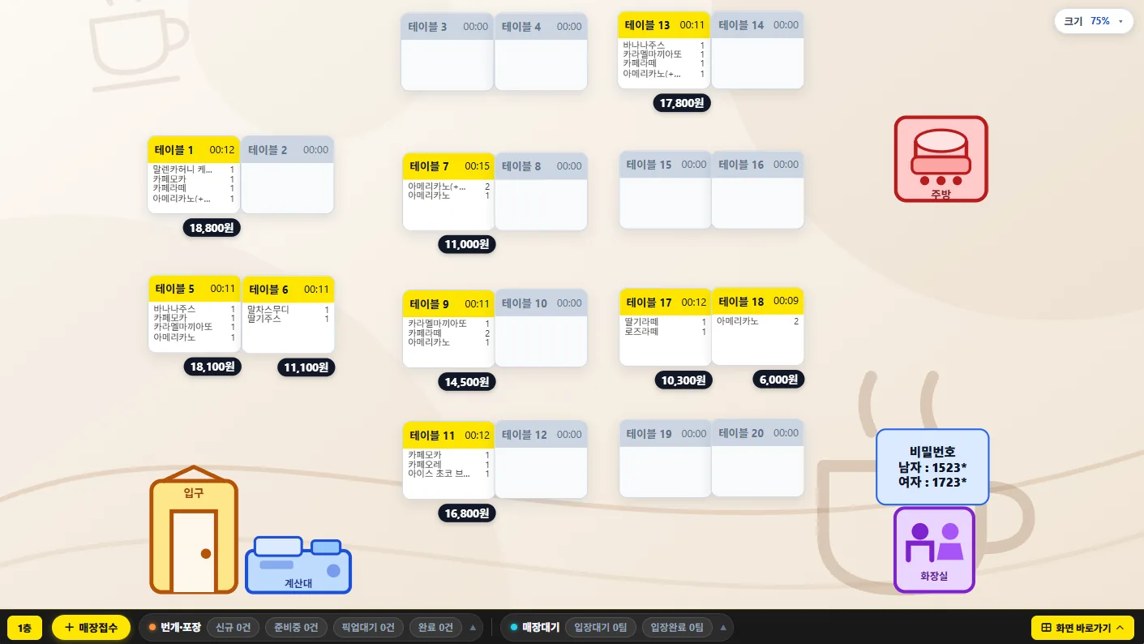Expand the 매장대기 panel arrow

(x=723, y=627)
